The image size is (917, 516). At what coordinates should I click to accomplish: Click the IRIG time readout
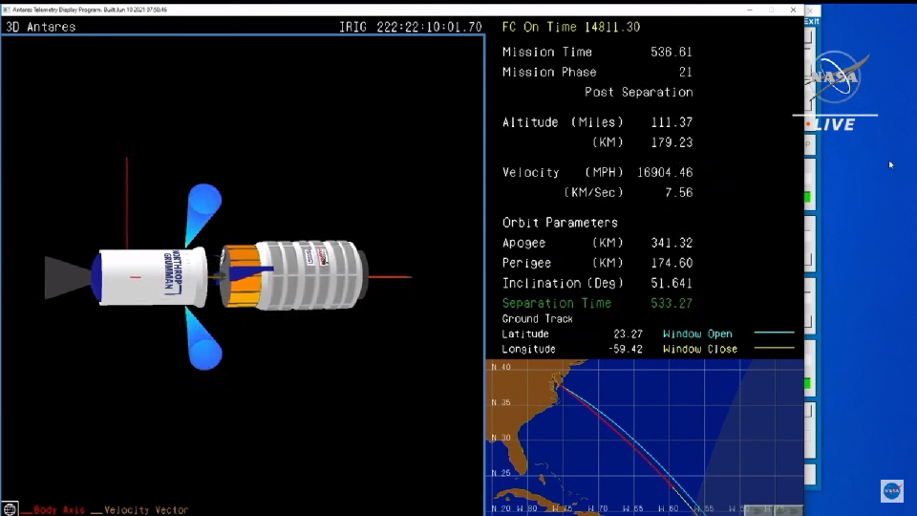411,27
